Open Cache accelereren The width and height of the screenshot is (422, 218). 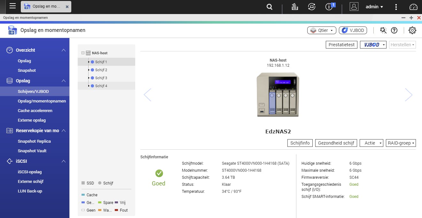click(x=35, y=111)
